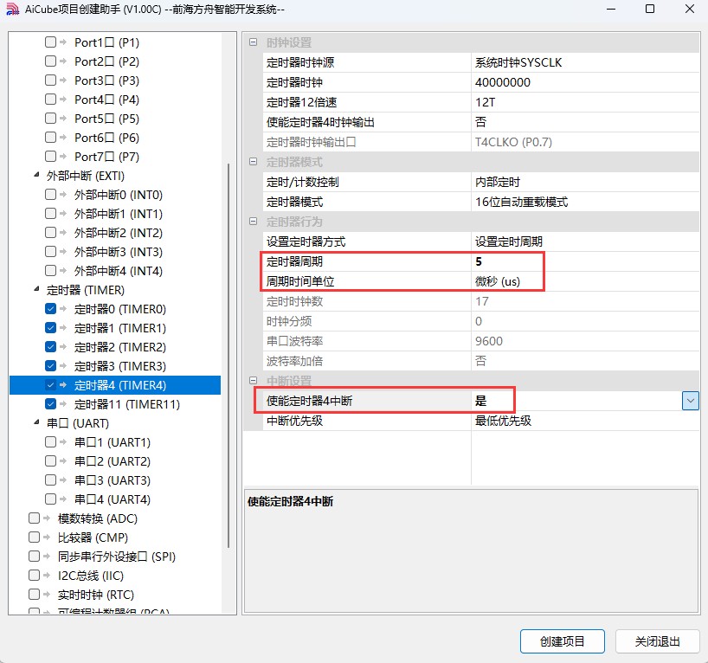Uncheck 定时器0 (TIMER0) checkbox

click(50, 309)
